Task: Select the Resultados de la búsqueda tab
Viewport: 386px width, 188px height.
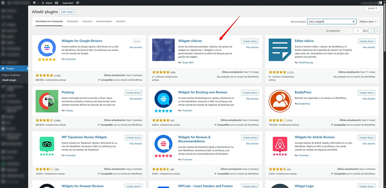Action: 49,21
